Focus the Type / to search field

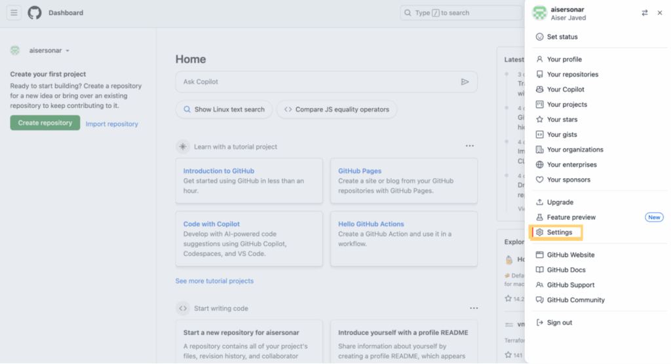[x=461, y=13]
